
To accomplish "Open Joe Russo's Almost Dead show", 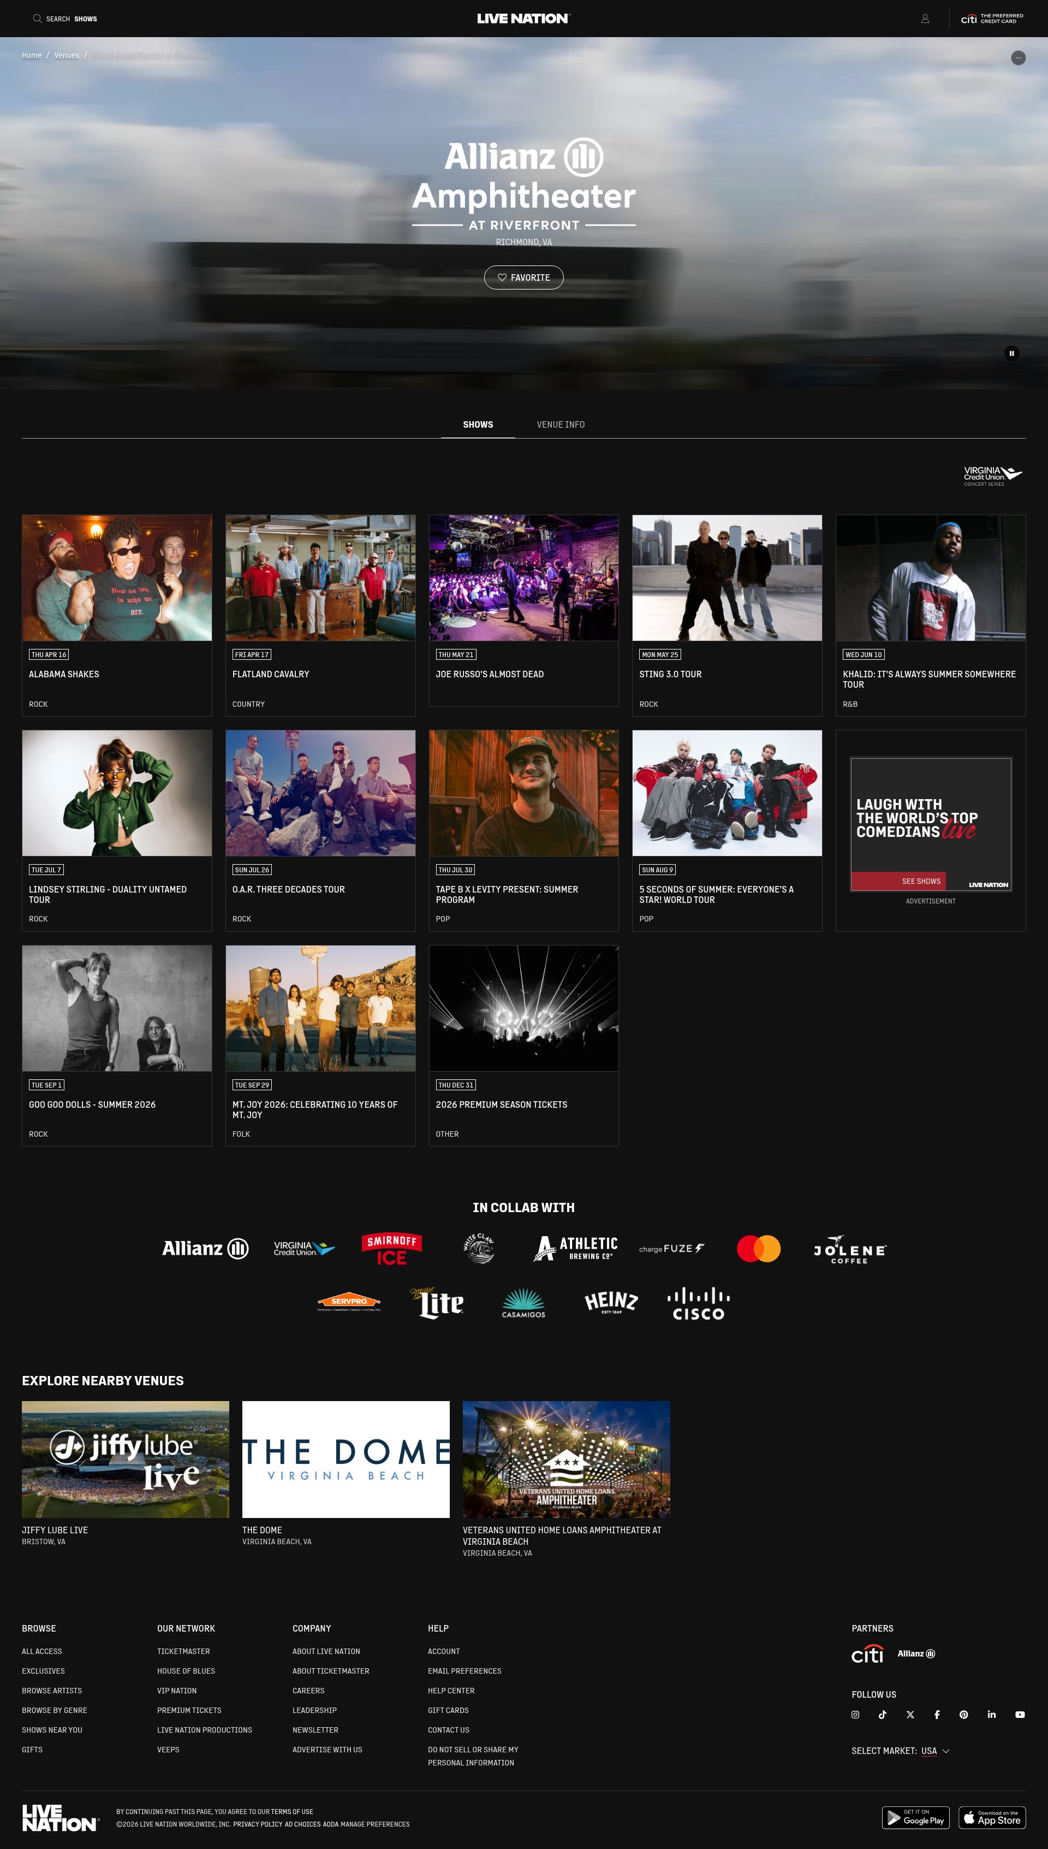I will click(523, 610).
